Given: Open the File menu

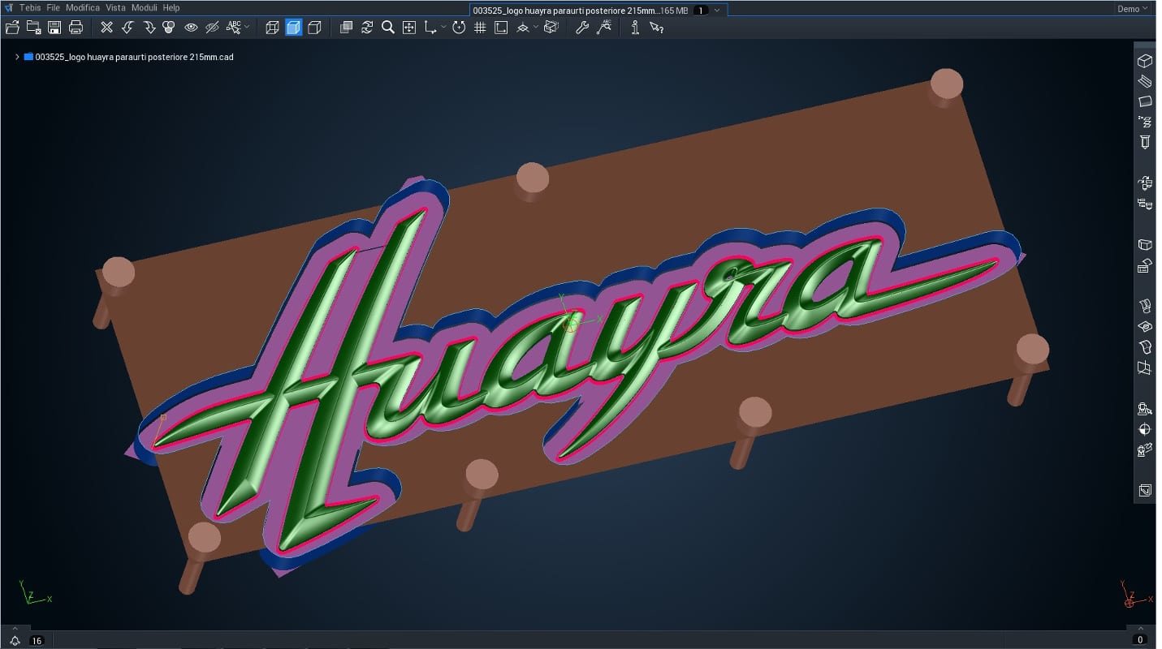Looking at the screenshot, I should coord(53,8).
